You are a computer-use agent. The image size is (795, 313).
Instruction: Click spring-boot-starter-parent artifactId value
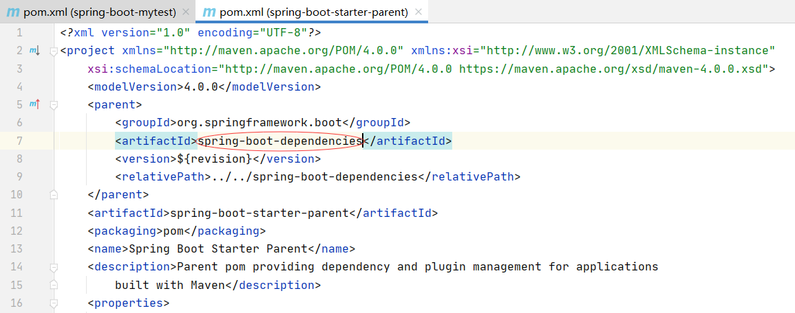click(x=259, y=213)
